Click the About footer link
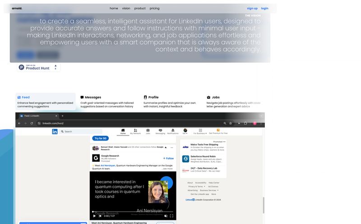The image size is (361, 224). click(190, 183)
